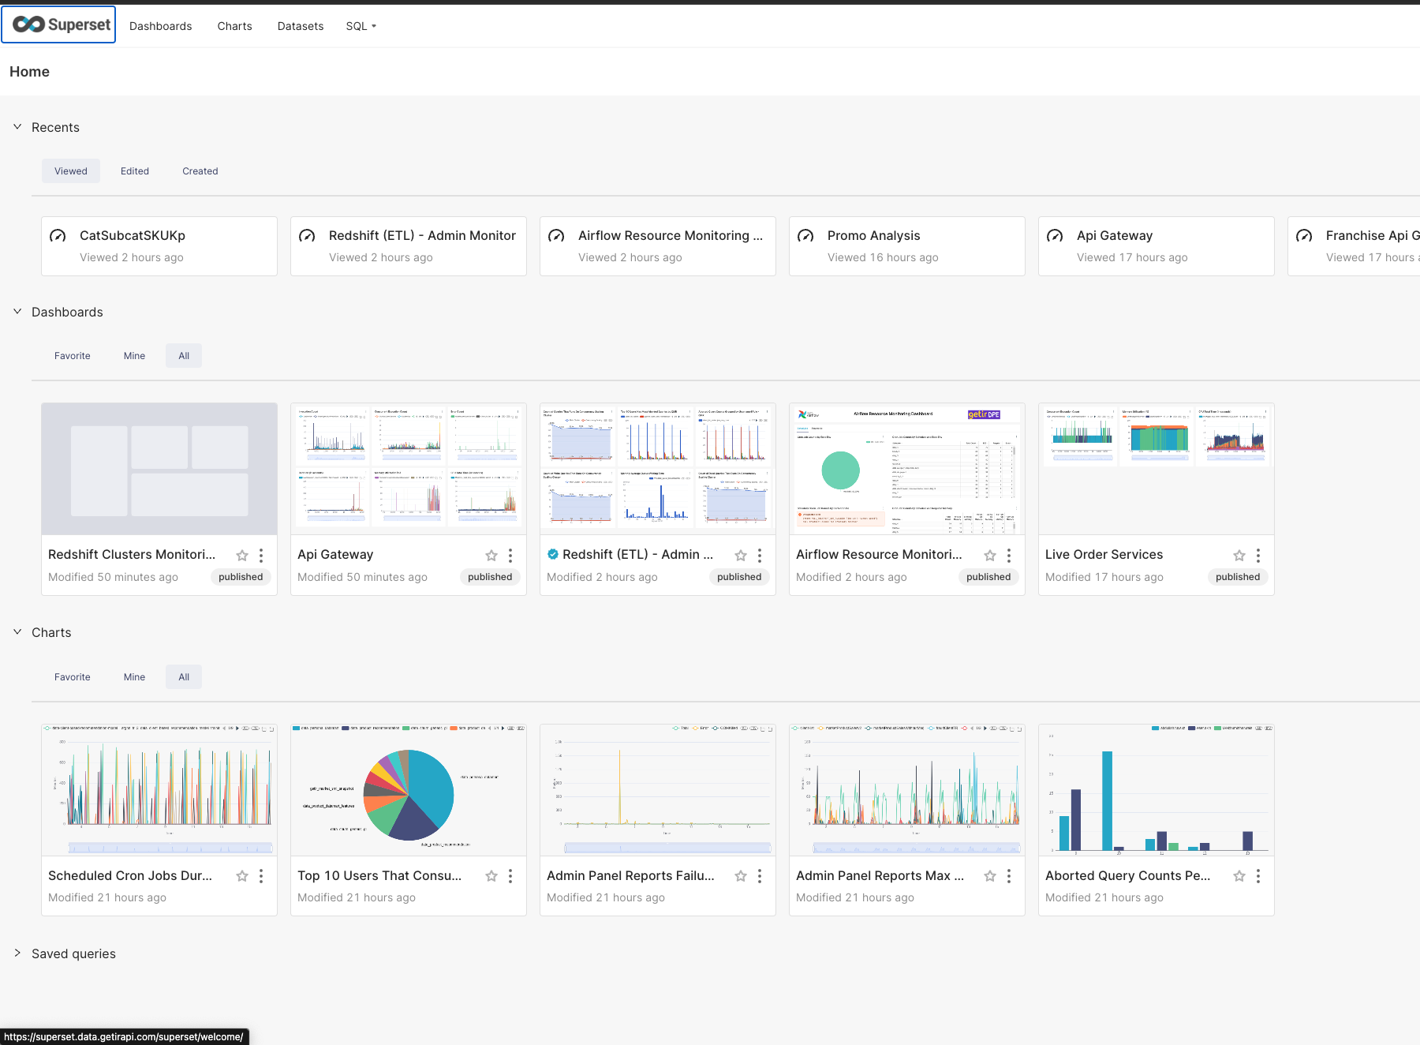Star the Admin Panel Reports Max chart
Image resolution: width=1420 pixels, height=1045 pixels.
pyautogui.click(x=990, y=876)
